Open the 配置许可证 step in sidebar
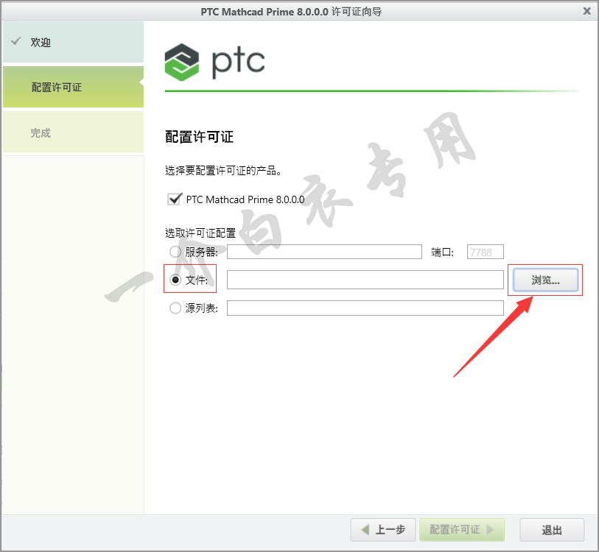 (74, 87)
